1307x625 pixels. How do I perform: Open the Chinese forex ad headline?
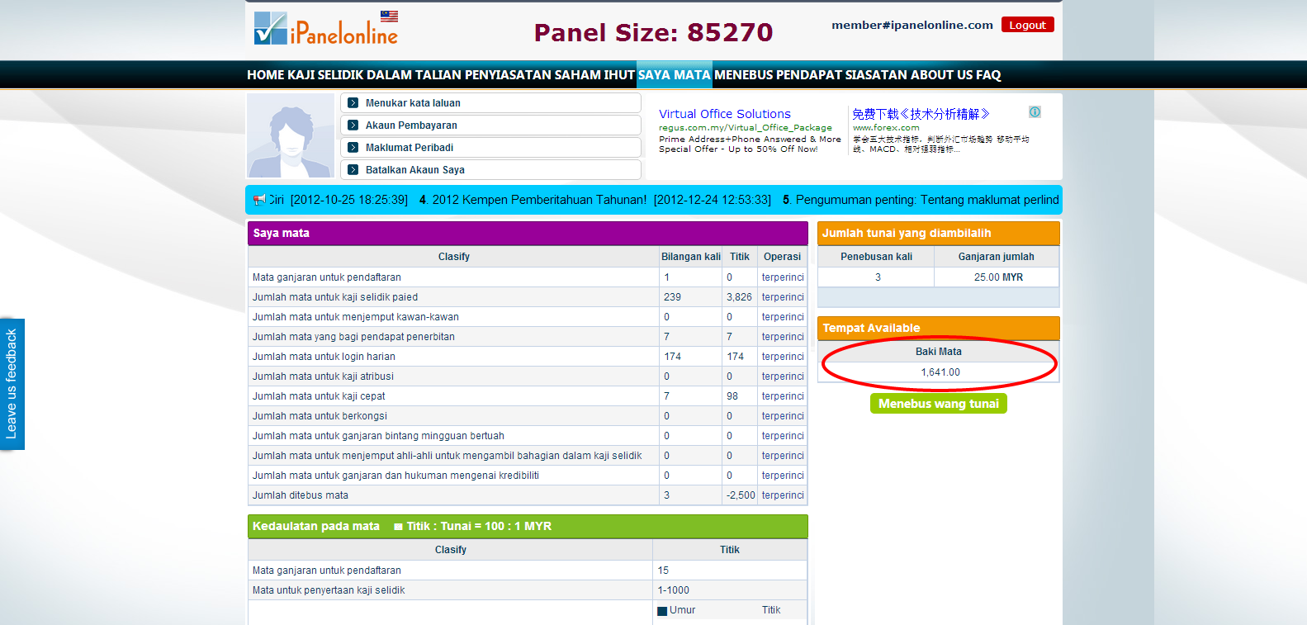tap(921, 114)
